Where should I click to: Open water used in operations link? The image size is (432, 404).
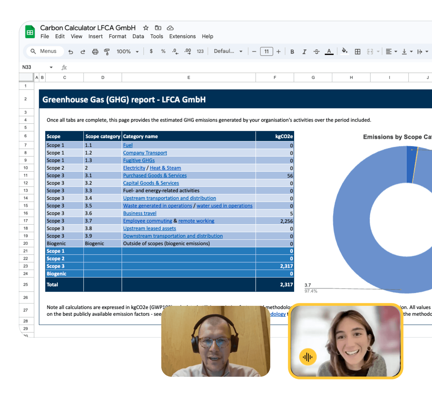pyautogui.click(x=224, y=206)
